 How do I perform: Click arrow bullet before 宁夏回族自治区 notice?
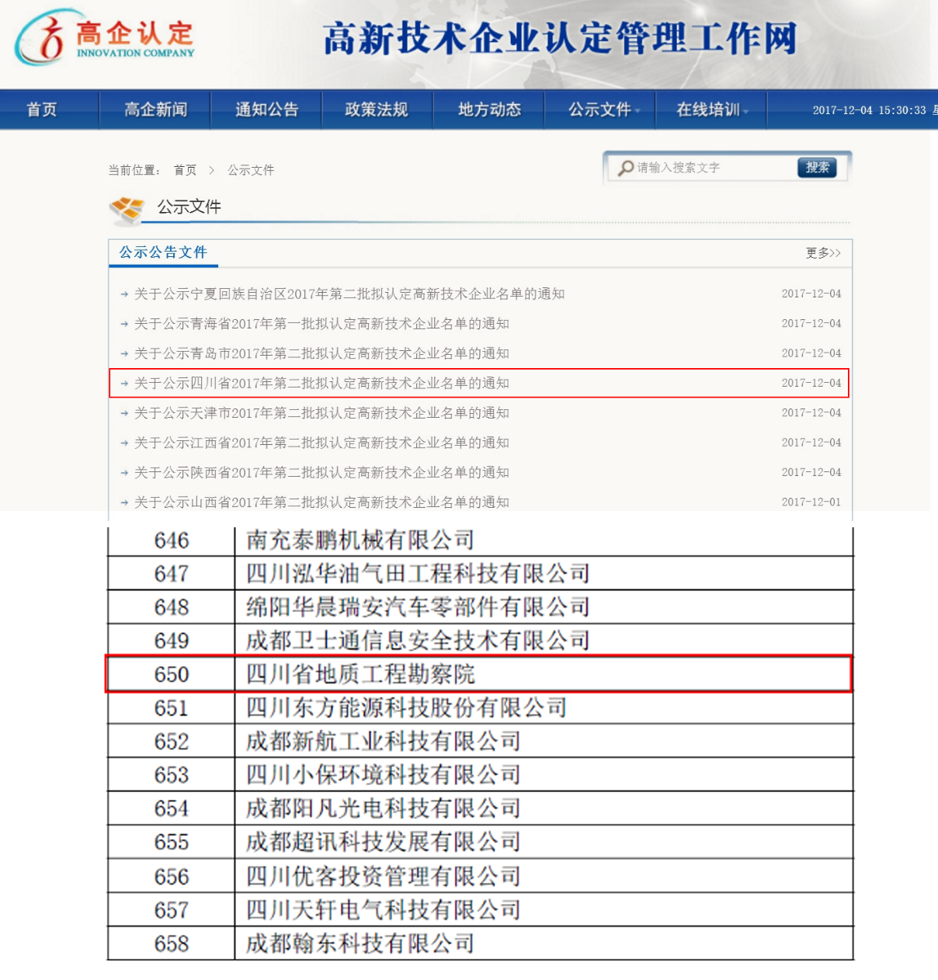(124, 294)
